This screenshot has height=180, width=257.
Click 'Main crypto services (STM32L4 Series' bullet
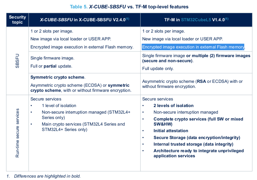coord(83,127)
